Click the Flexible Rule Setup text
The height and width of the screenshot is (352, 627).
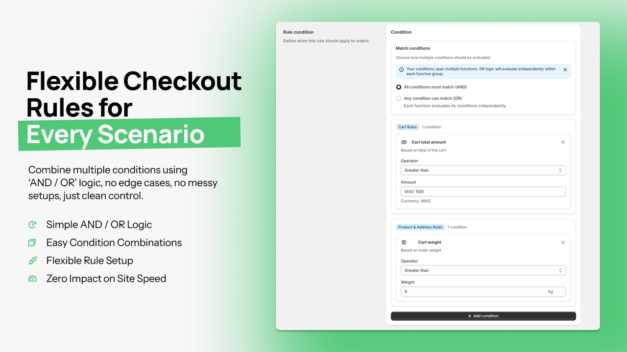click(90, 261)
